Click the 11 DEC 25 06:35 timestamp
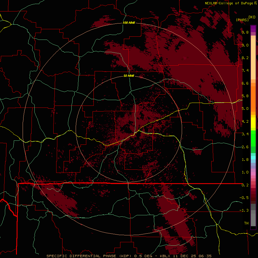Viewport: 258px width, 258px height. point(192,256)
